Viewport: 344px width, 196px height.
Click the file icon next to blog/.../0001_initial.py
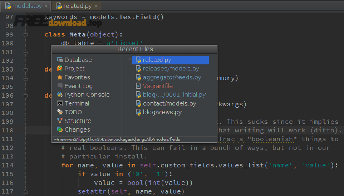138,95
